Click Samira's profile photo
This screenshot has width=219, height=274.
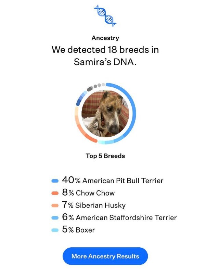point(104,113)
